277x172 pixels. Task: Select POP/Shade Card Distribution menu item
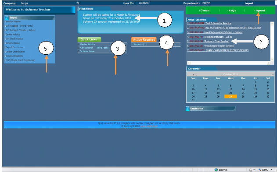click(x=21, y=60)
